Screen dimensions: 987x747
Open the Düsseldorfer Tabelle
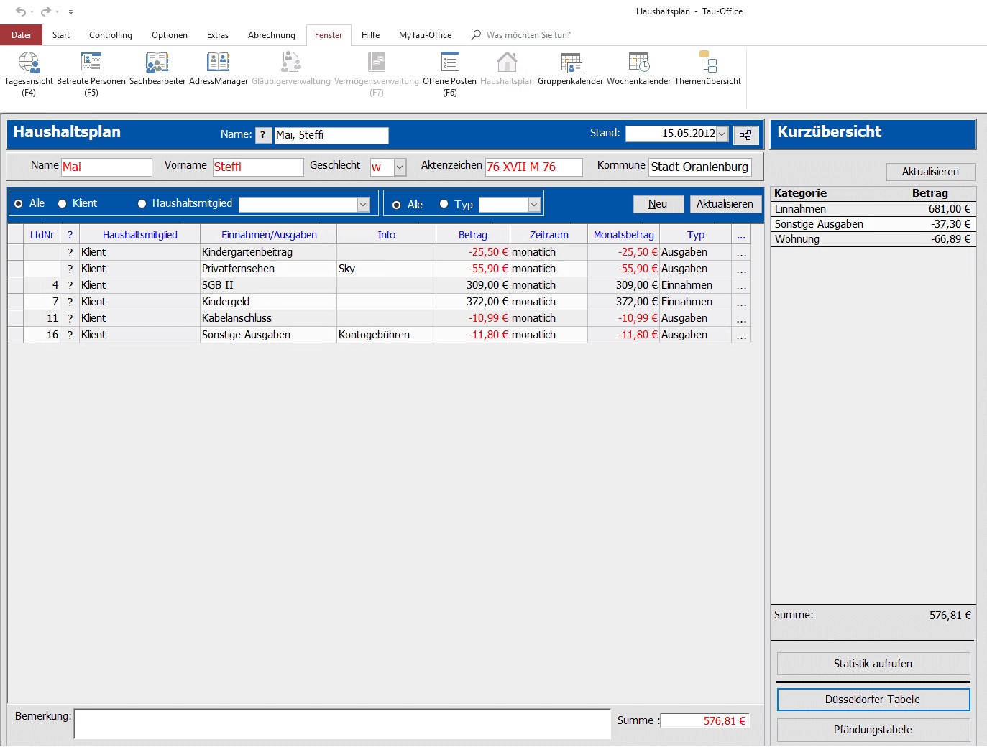pos(873,700)
